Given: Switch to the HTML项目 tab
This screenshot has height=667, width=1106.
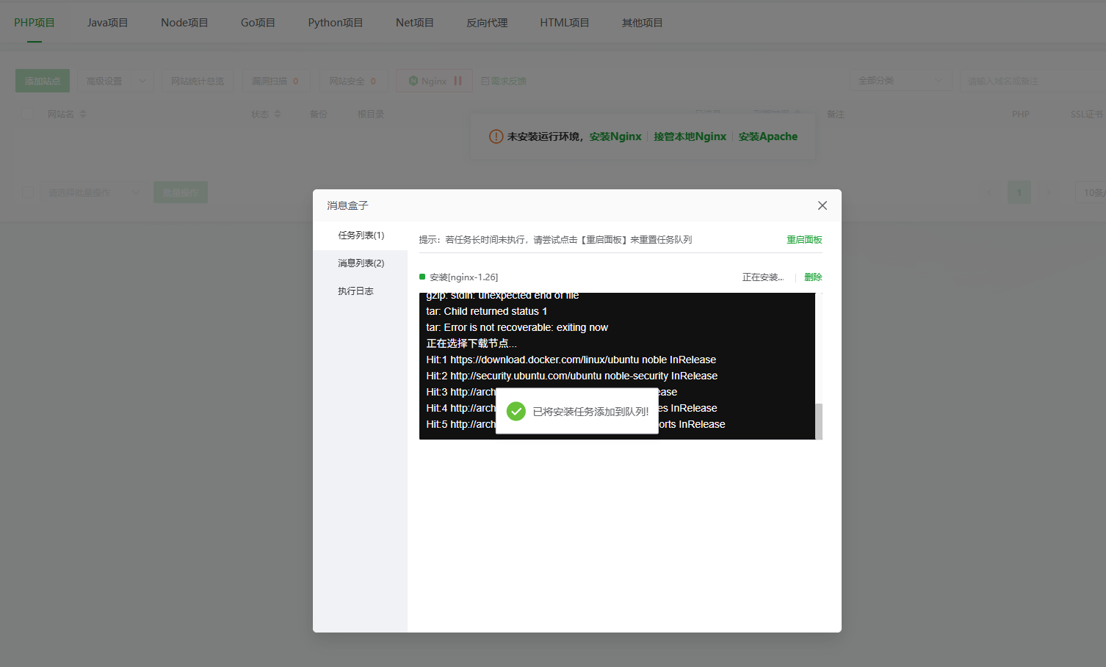Looking at the screenshot, I should pyautogui.click(x=565, y=23).
